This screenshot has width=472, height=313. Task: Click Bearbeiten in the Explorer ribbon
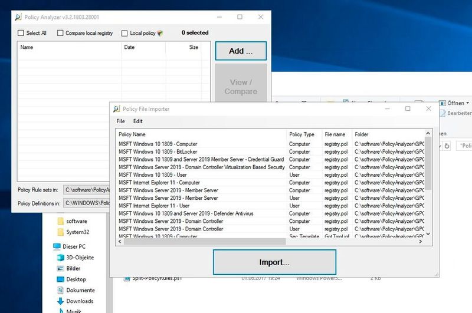(455, 113)
